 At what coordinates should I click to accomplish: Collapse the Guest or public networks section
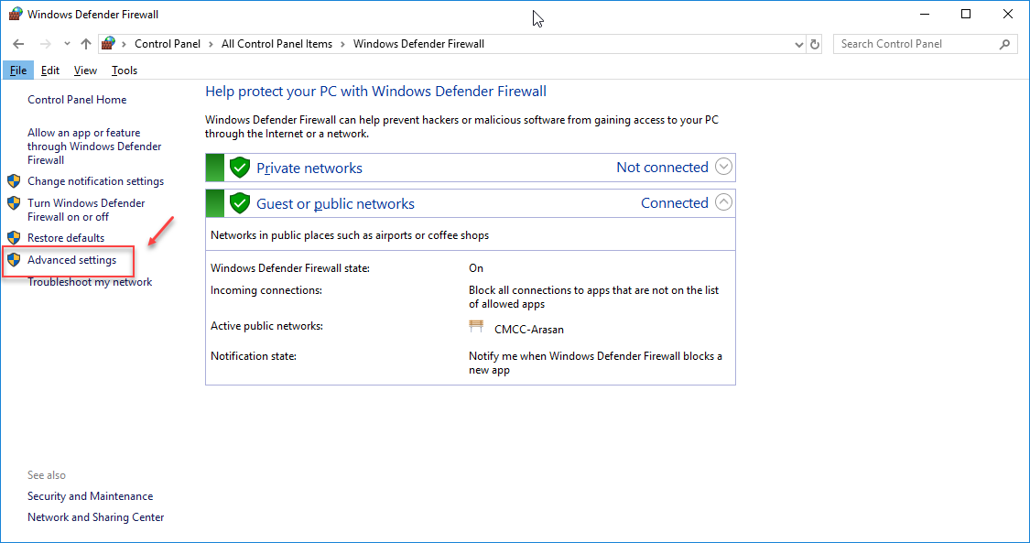[x=723, y=202]
